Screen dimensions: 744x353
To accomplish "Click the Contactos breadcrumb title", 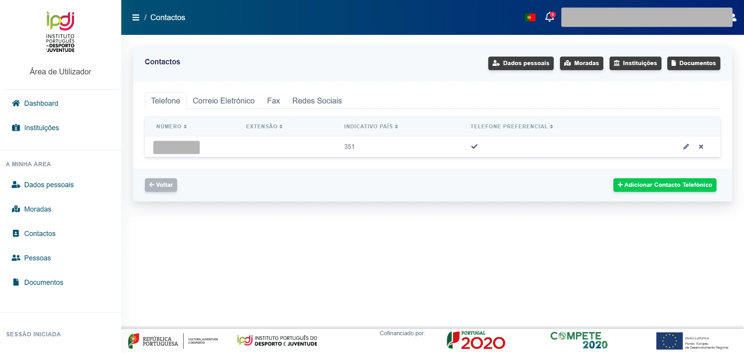I will click(x=168, y=17).
